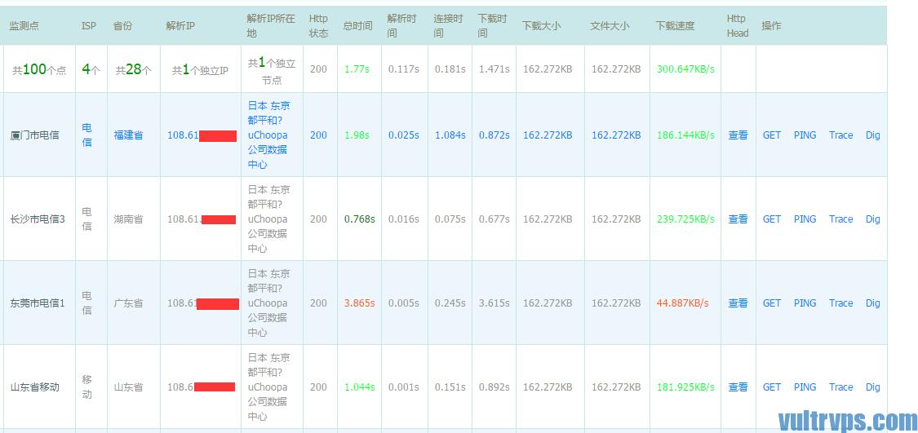Click 厦门市电信 monitoring point name
This screenshot has width=918, height=433.
[x=34, y=135]
